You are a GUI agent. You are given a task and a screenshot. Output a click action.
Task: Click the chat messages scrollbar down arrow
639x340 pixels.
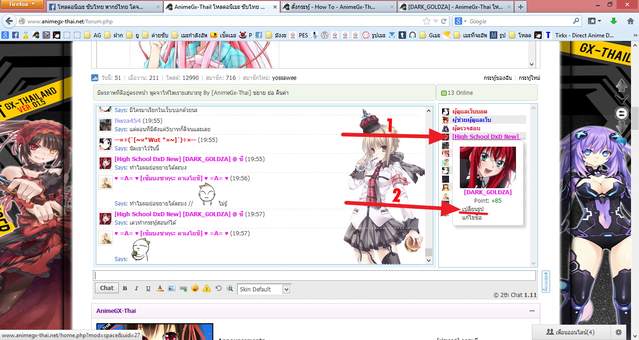(428, 260)
